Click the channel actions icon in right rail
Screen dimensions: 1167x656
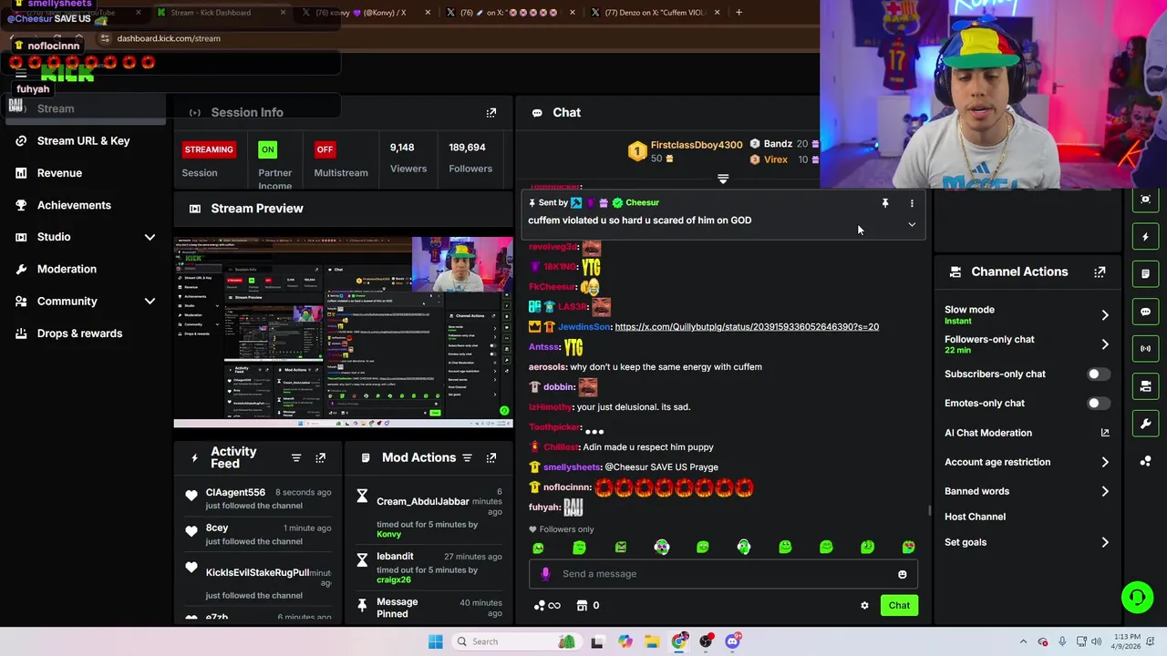pyautogui.click(x=1145, y=386)
